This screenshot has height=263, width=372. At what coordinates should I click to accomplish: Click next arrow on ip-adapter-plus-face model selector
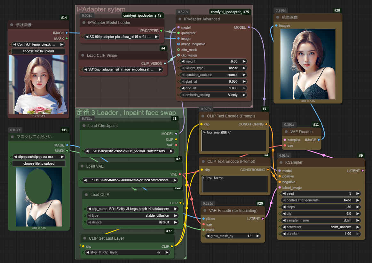pyautogui.click(x=156, y=37)
